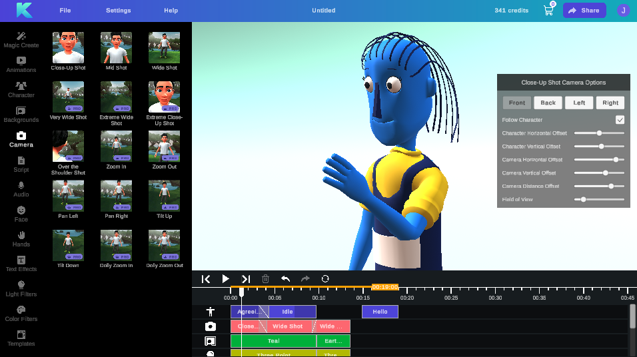
Task: Click the Share button
Action: 584,11
